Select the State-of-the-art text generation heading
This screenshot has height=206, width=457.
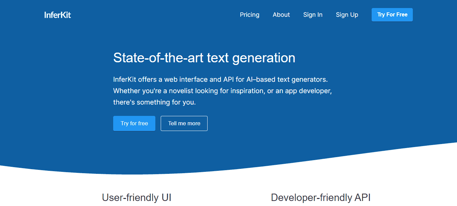(x=204, y=58)
